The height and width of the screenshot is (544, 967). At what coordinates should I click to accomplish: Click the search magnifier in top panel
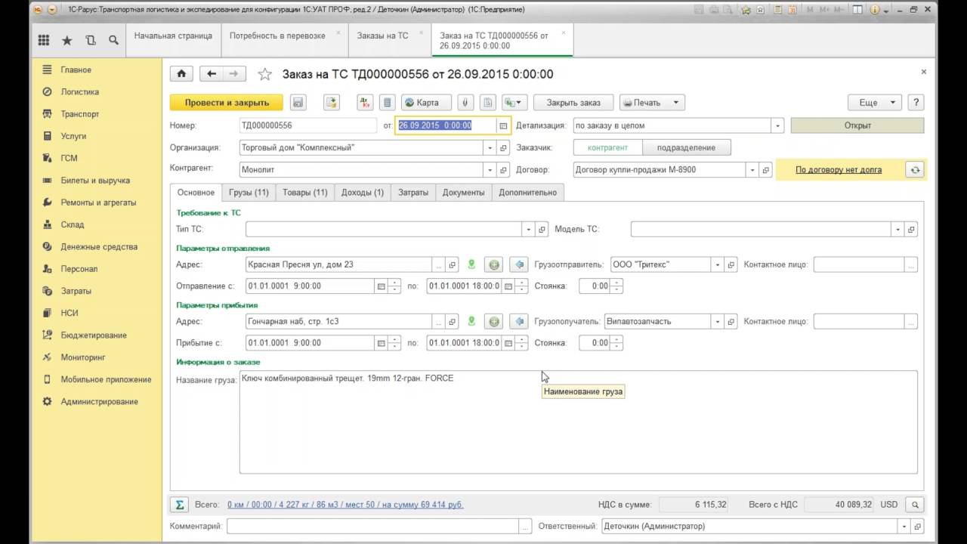(113, 41)
